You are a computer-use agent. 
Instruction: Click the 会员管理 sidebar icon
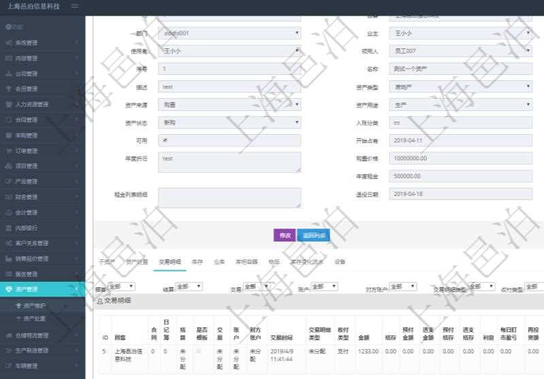[9, 89]
